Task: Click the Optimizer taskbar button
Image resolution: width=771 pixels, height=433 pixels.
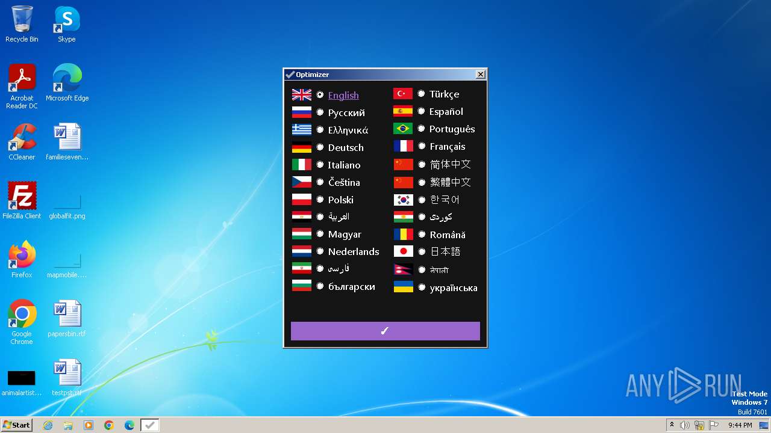Action: (x=150, y=425)
